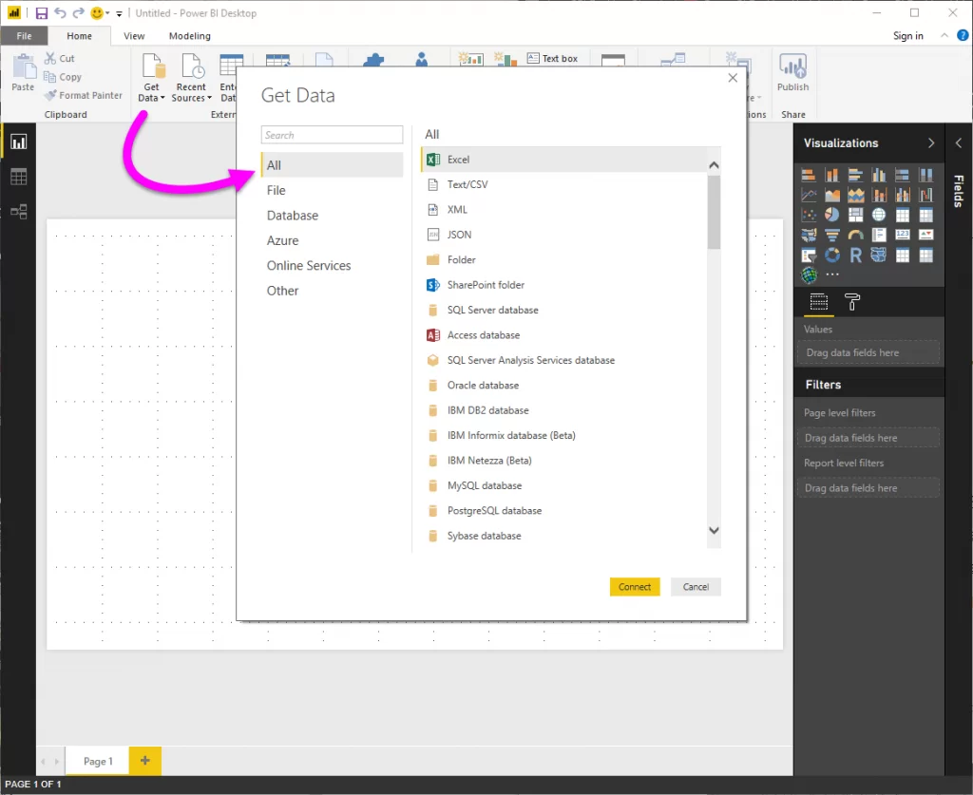The width and height of the screenshot is (973, 795).
Task: Open the Relationships view in left sidebar
Action: click(18, 211)
